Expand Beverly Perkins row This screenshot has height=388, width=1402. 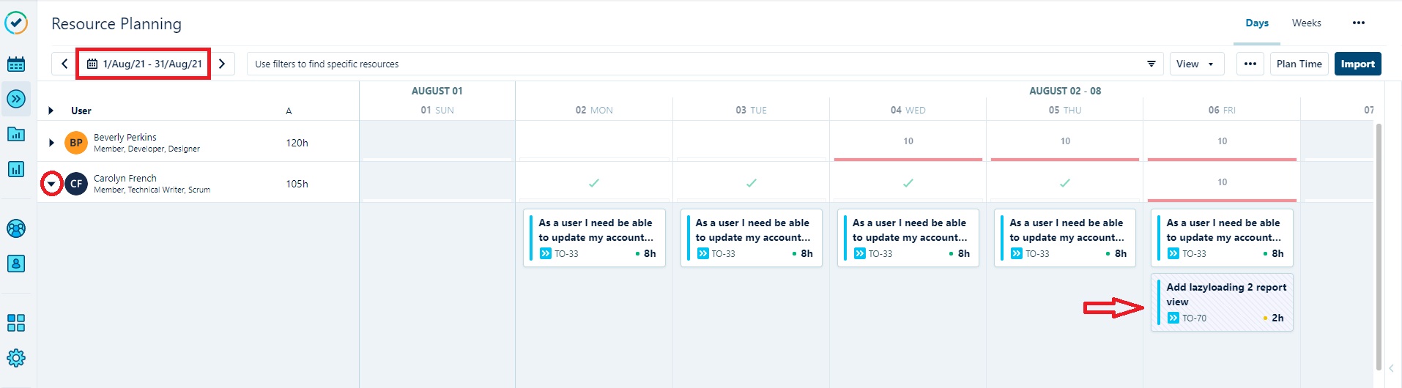pyautogui.click(x=51, y=143)
